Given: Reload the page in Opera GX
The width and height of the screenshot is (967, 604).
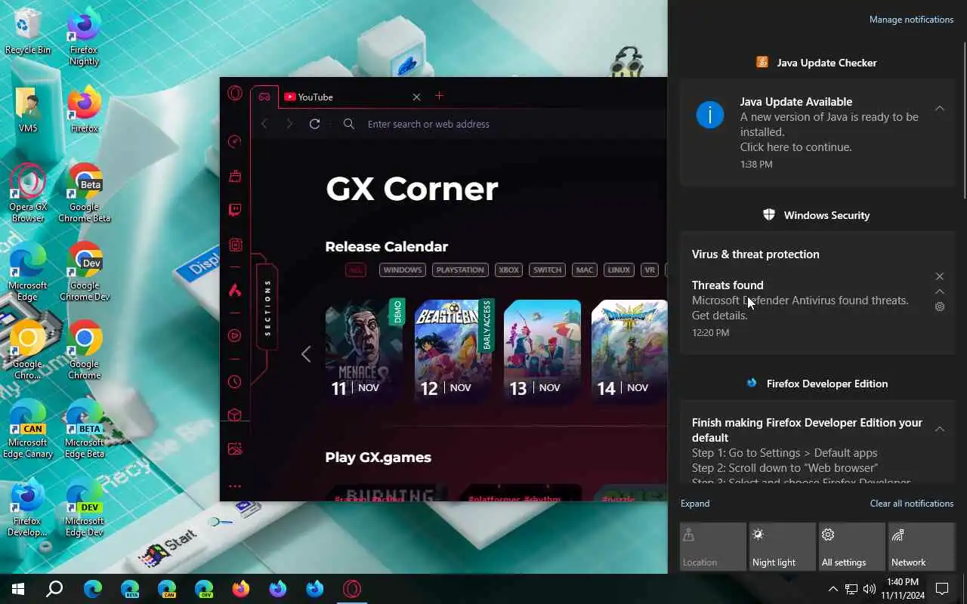Looking at the screenshot, I should pyautogui.click(x=315, y=124).
